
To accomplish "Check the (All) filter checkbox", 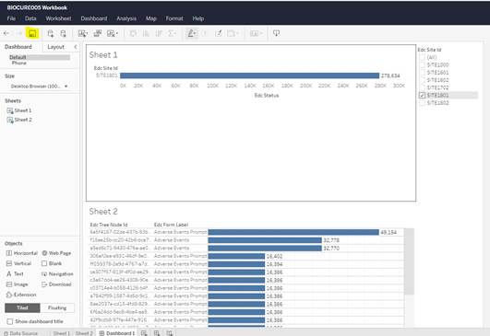I will pyautogui.click(x=422, y=57).
